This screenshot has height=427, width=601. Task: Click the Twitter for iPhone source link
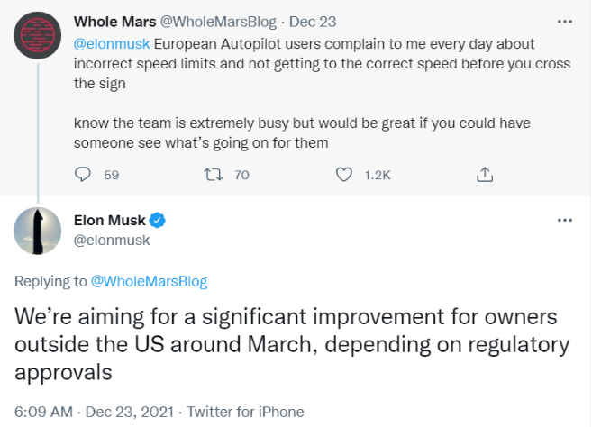point(245,412)
